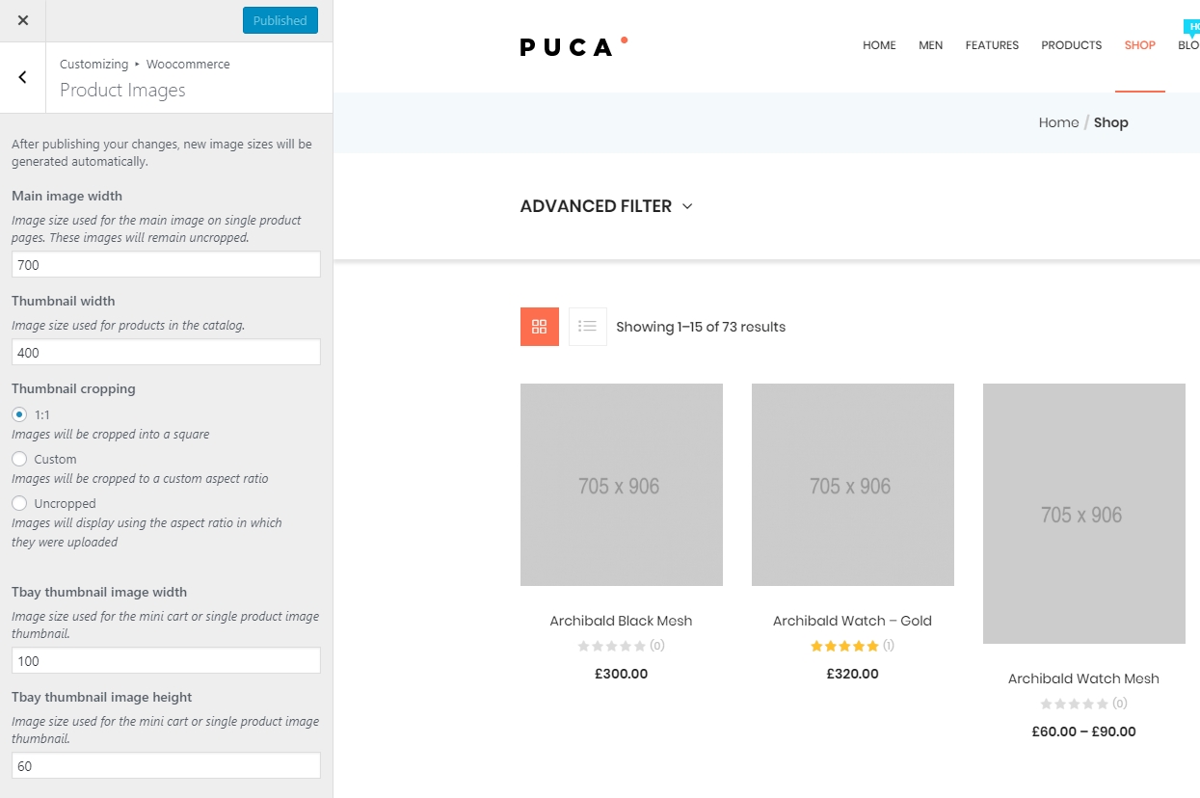Follow the Home breadcrumb link
This screenshot has width=1200, height=798.
tap(1058, 122)
